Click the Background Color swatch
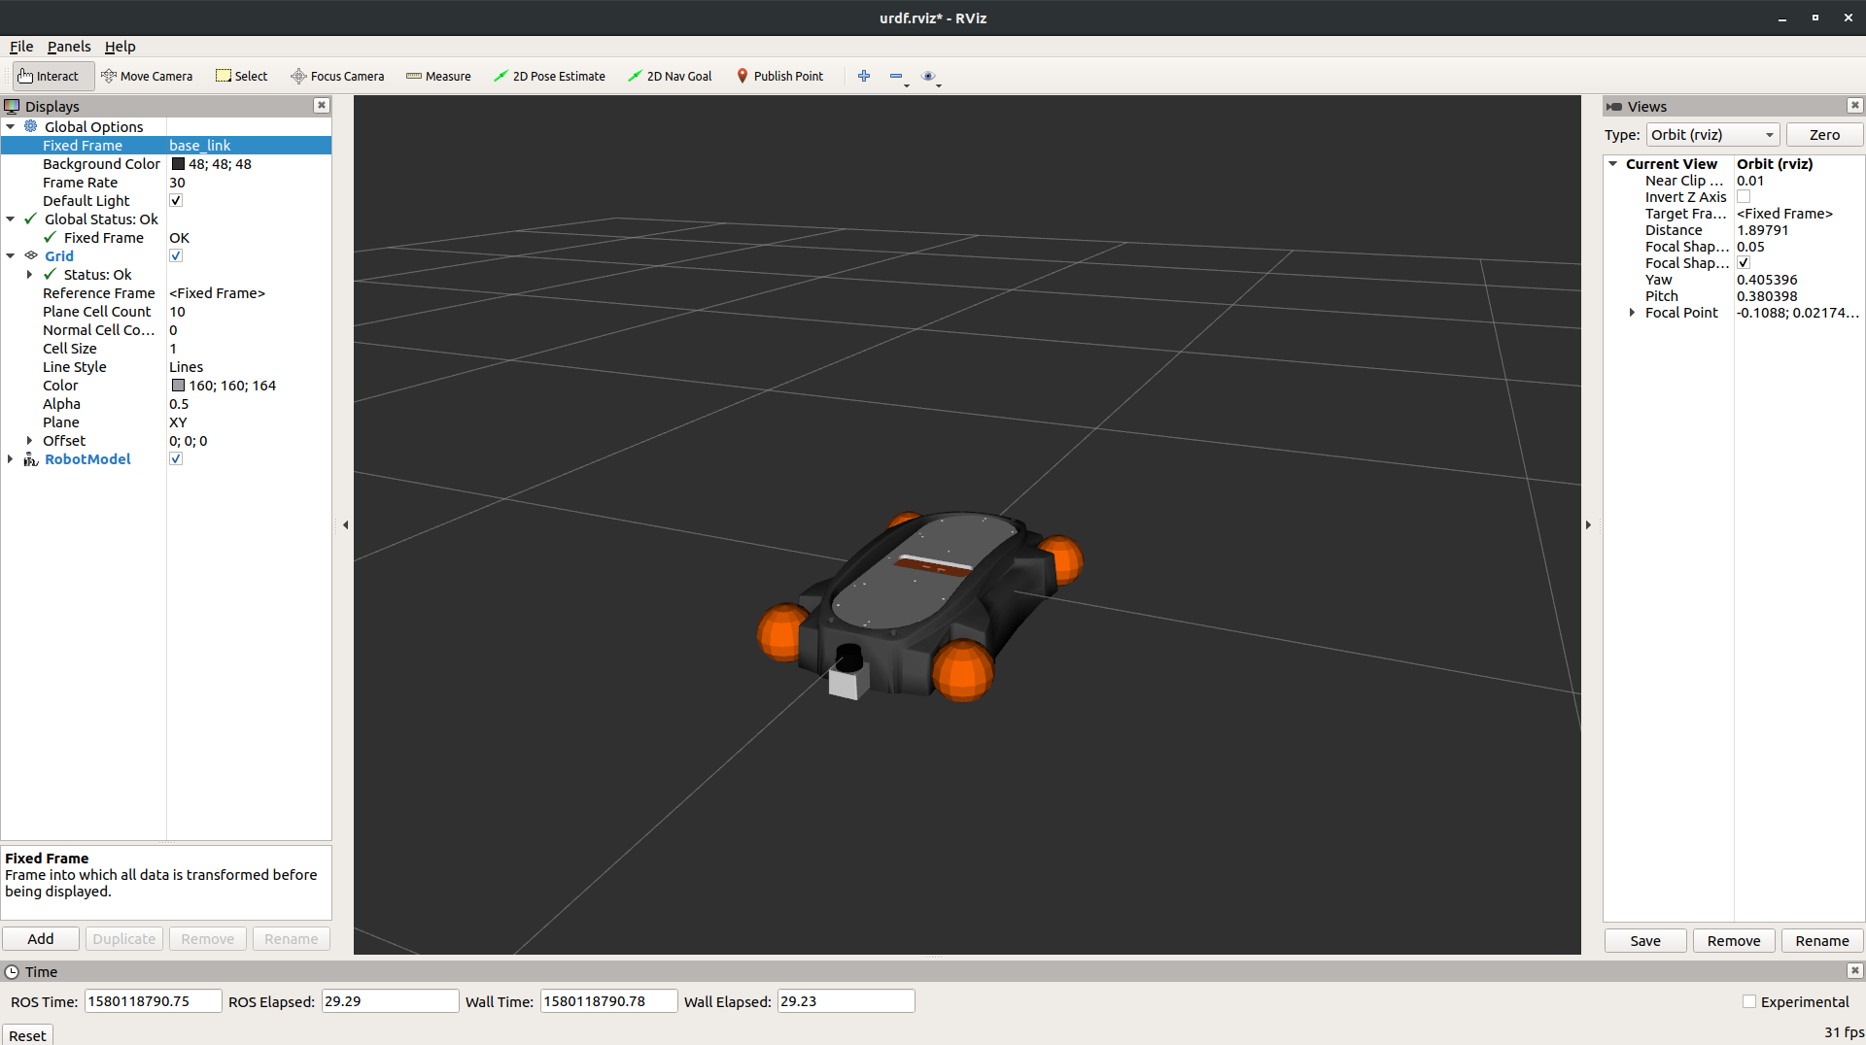The height and width of the screenshot is (1045, 1866). 178,163
